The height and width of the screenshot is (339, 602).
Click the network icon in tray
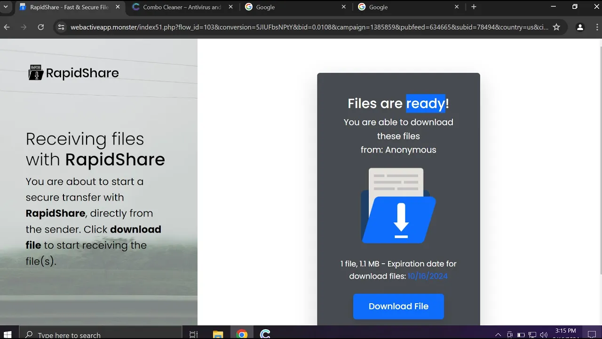pos(533,335)
